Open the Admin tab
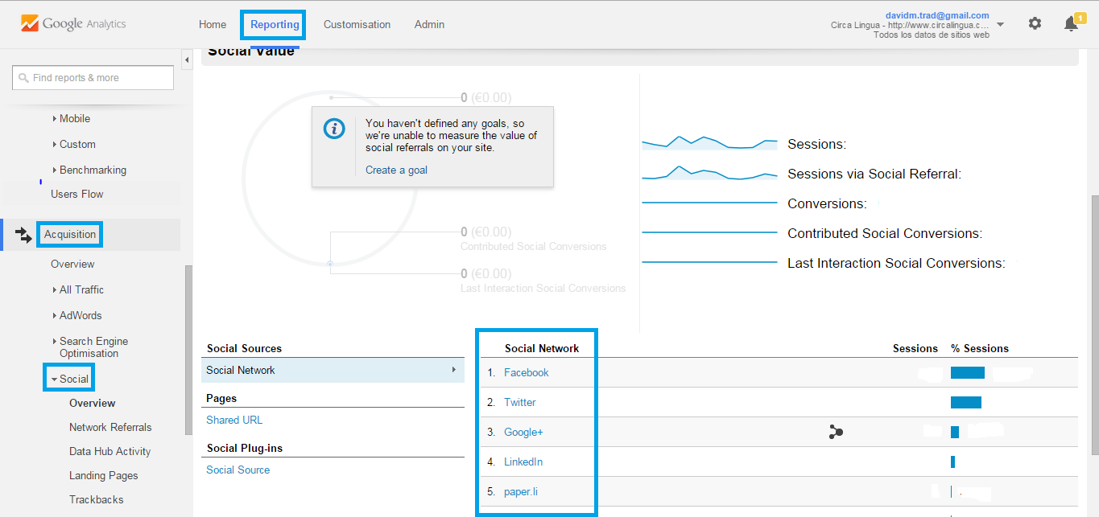The height and width of the screenshot is (517, 1099). pos(429,24)
